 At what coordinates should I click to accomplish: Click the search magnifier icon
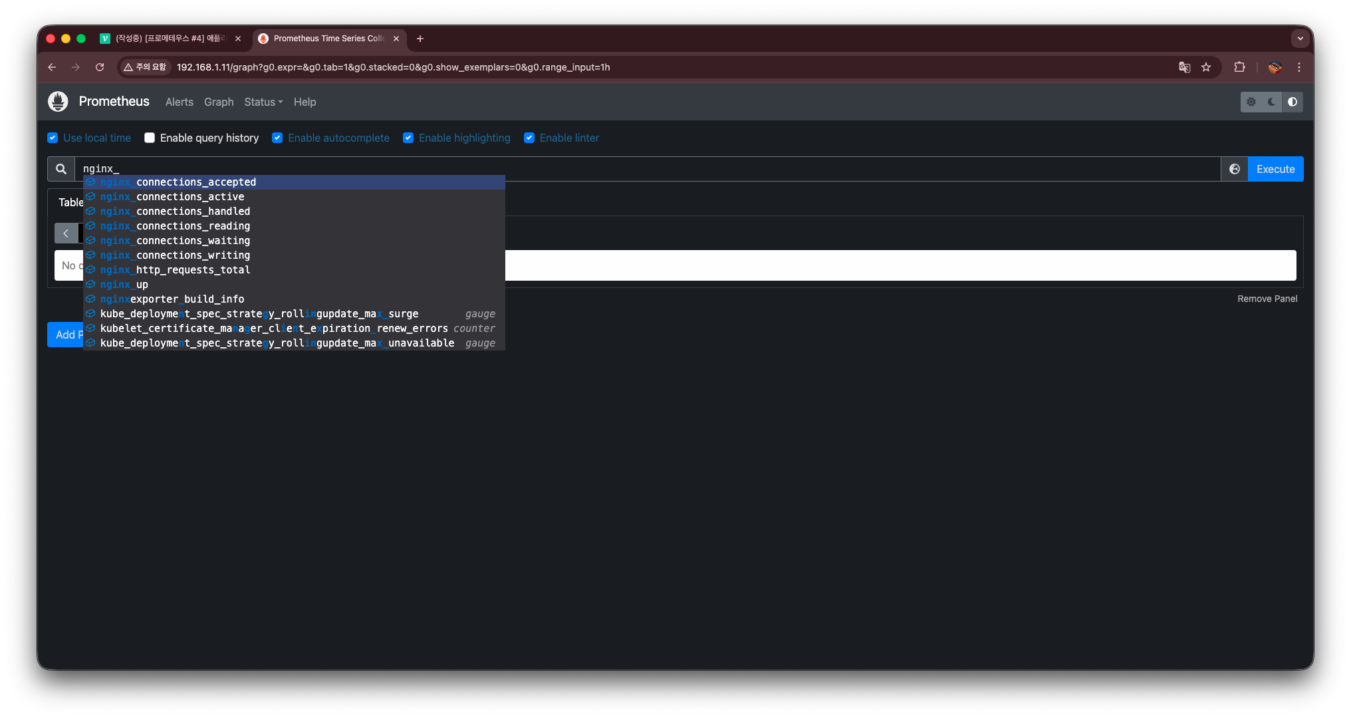click(61, 169)
